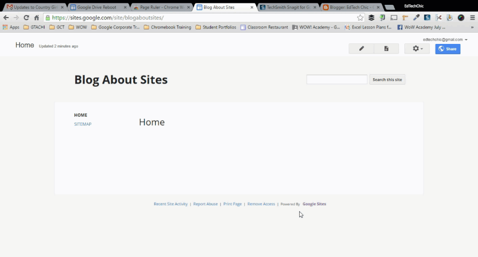Reload the page with refresh icon
The height and width of the screenshot is (257, 478).
26,18
